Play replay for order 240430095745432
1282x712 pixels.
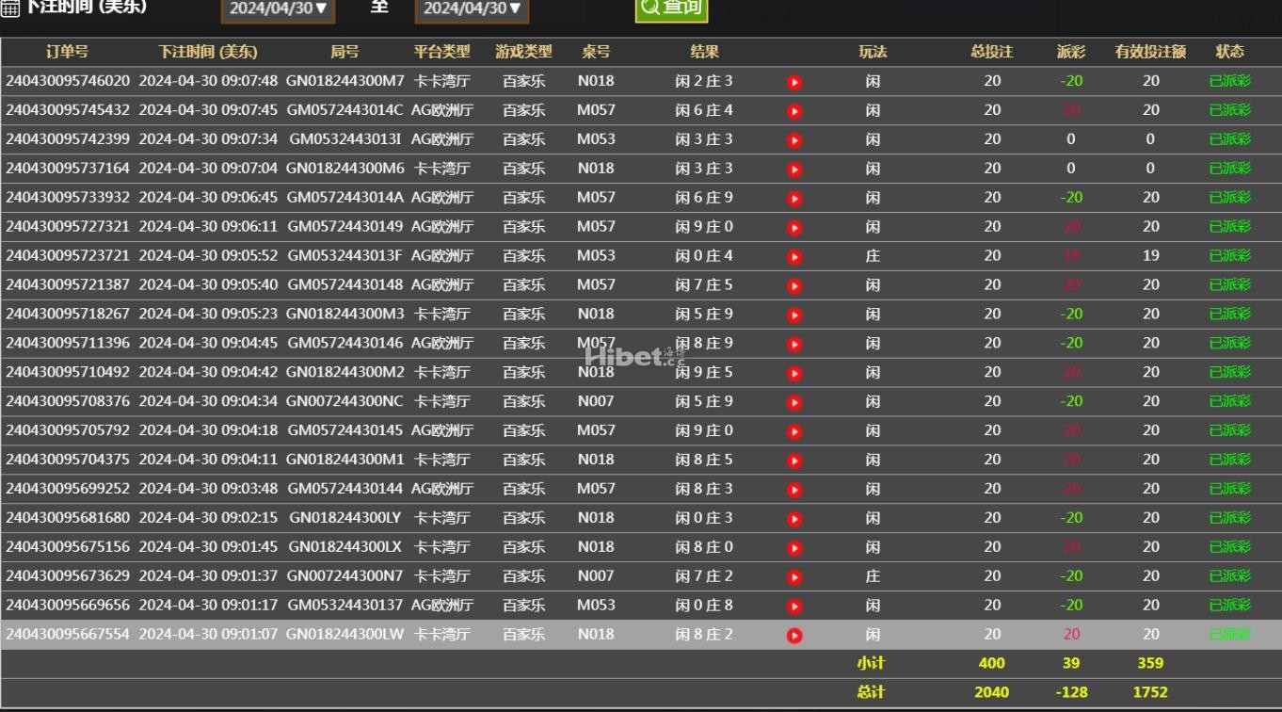click(x=794, y=111)
